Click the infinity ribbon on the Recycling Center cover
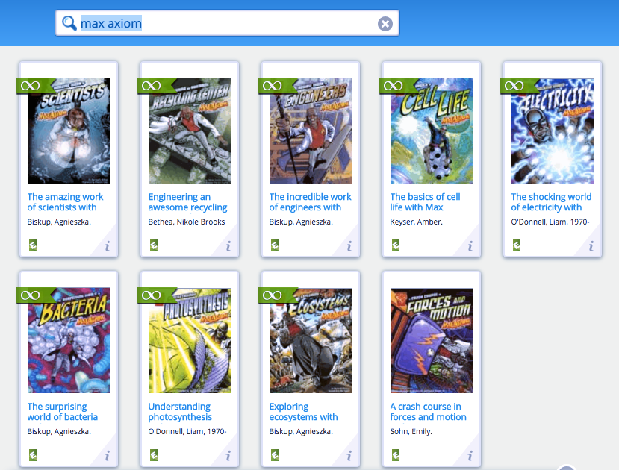 coord(155,86)
